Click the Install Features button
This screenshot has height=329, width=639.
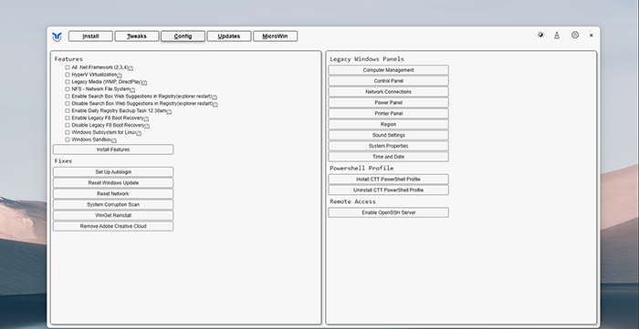pos(113,149)
